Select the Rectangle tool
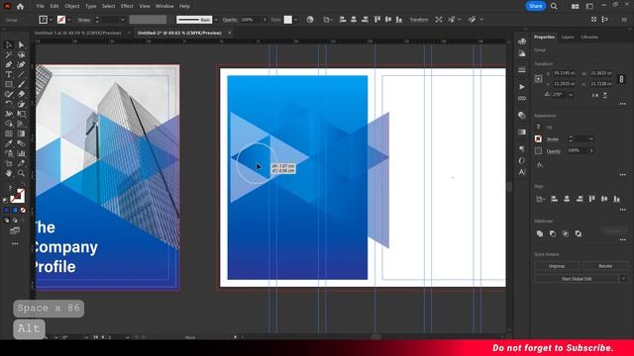634x356 pixels. click(9, 84)
